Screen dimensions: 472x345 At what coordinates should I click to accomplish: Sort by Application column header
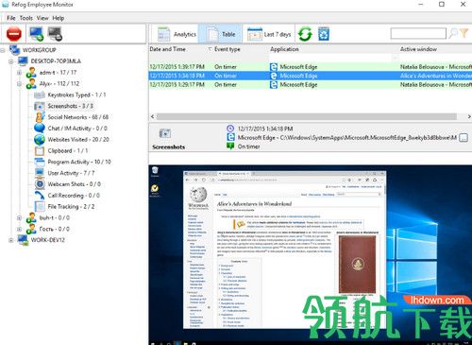[284, 49]
